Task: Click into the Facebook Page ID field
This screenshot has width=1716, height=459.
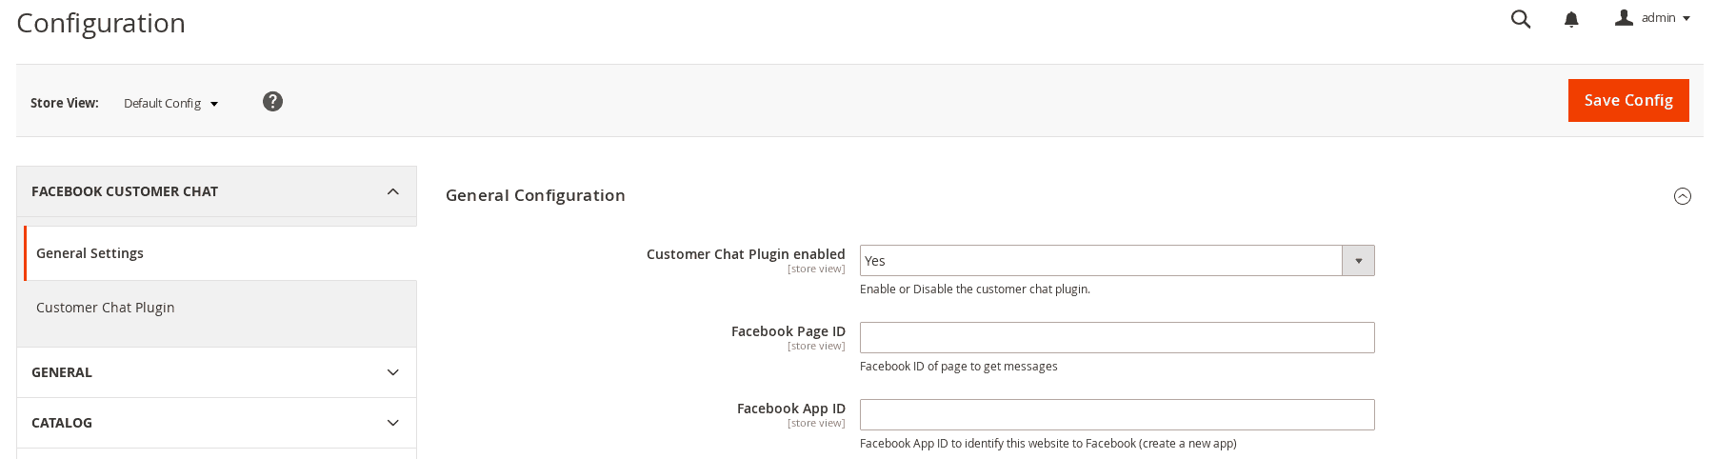Action: coord(1117,338)
